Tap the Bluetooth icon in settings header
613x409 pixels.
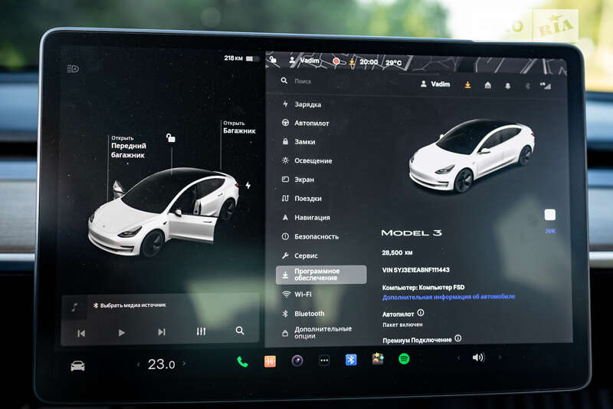[x=527, y=86]
